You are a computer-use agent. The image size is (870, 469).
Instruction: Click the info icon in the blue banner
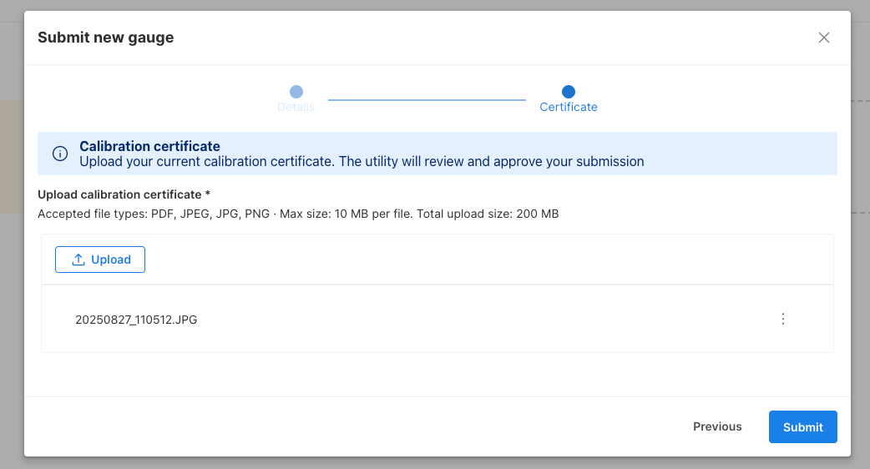coord(60,154)
